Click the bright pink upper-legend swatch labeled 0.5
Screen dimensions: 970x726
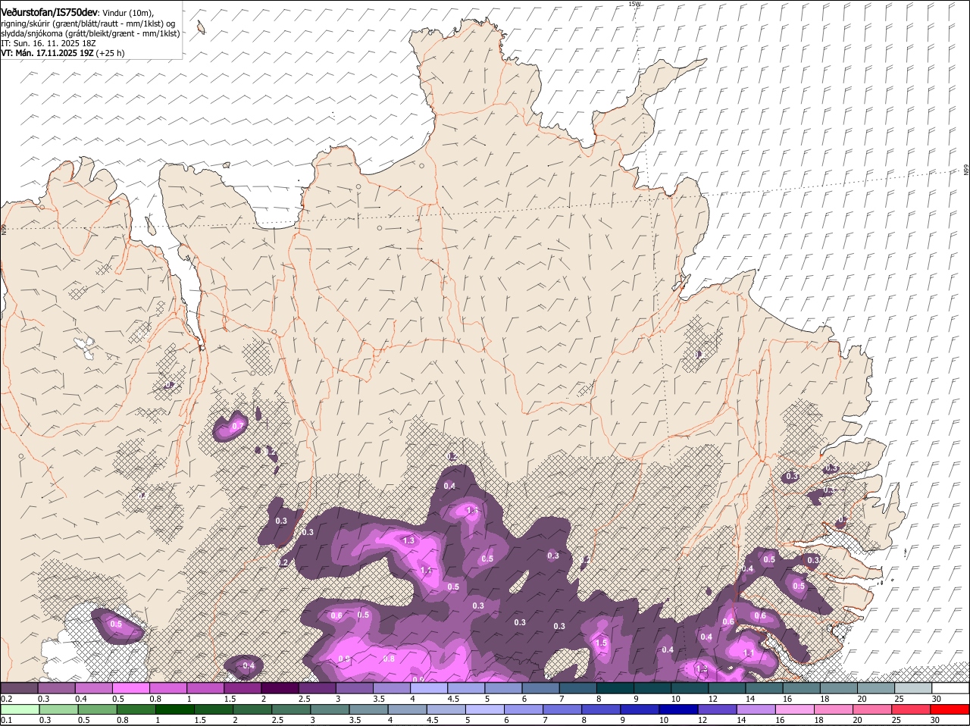pos(131,688)
